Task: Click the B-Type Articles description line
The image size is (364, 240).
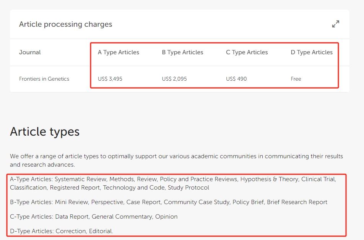Action: [x=169, y=202]
